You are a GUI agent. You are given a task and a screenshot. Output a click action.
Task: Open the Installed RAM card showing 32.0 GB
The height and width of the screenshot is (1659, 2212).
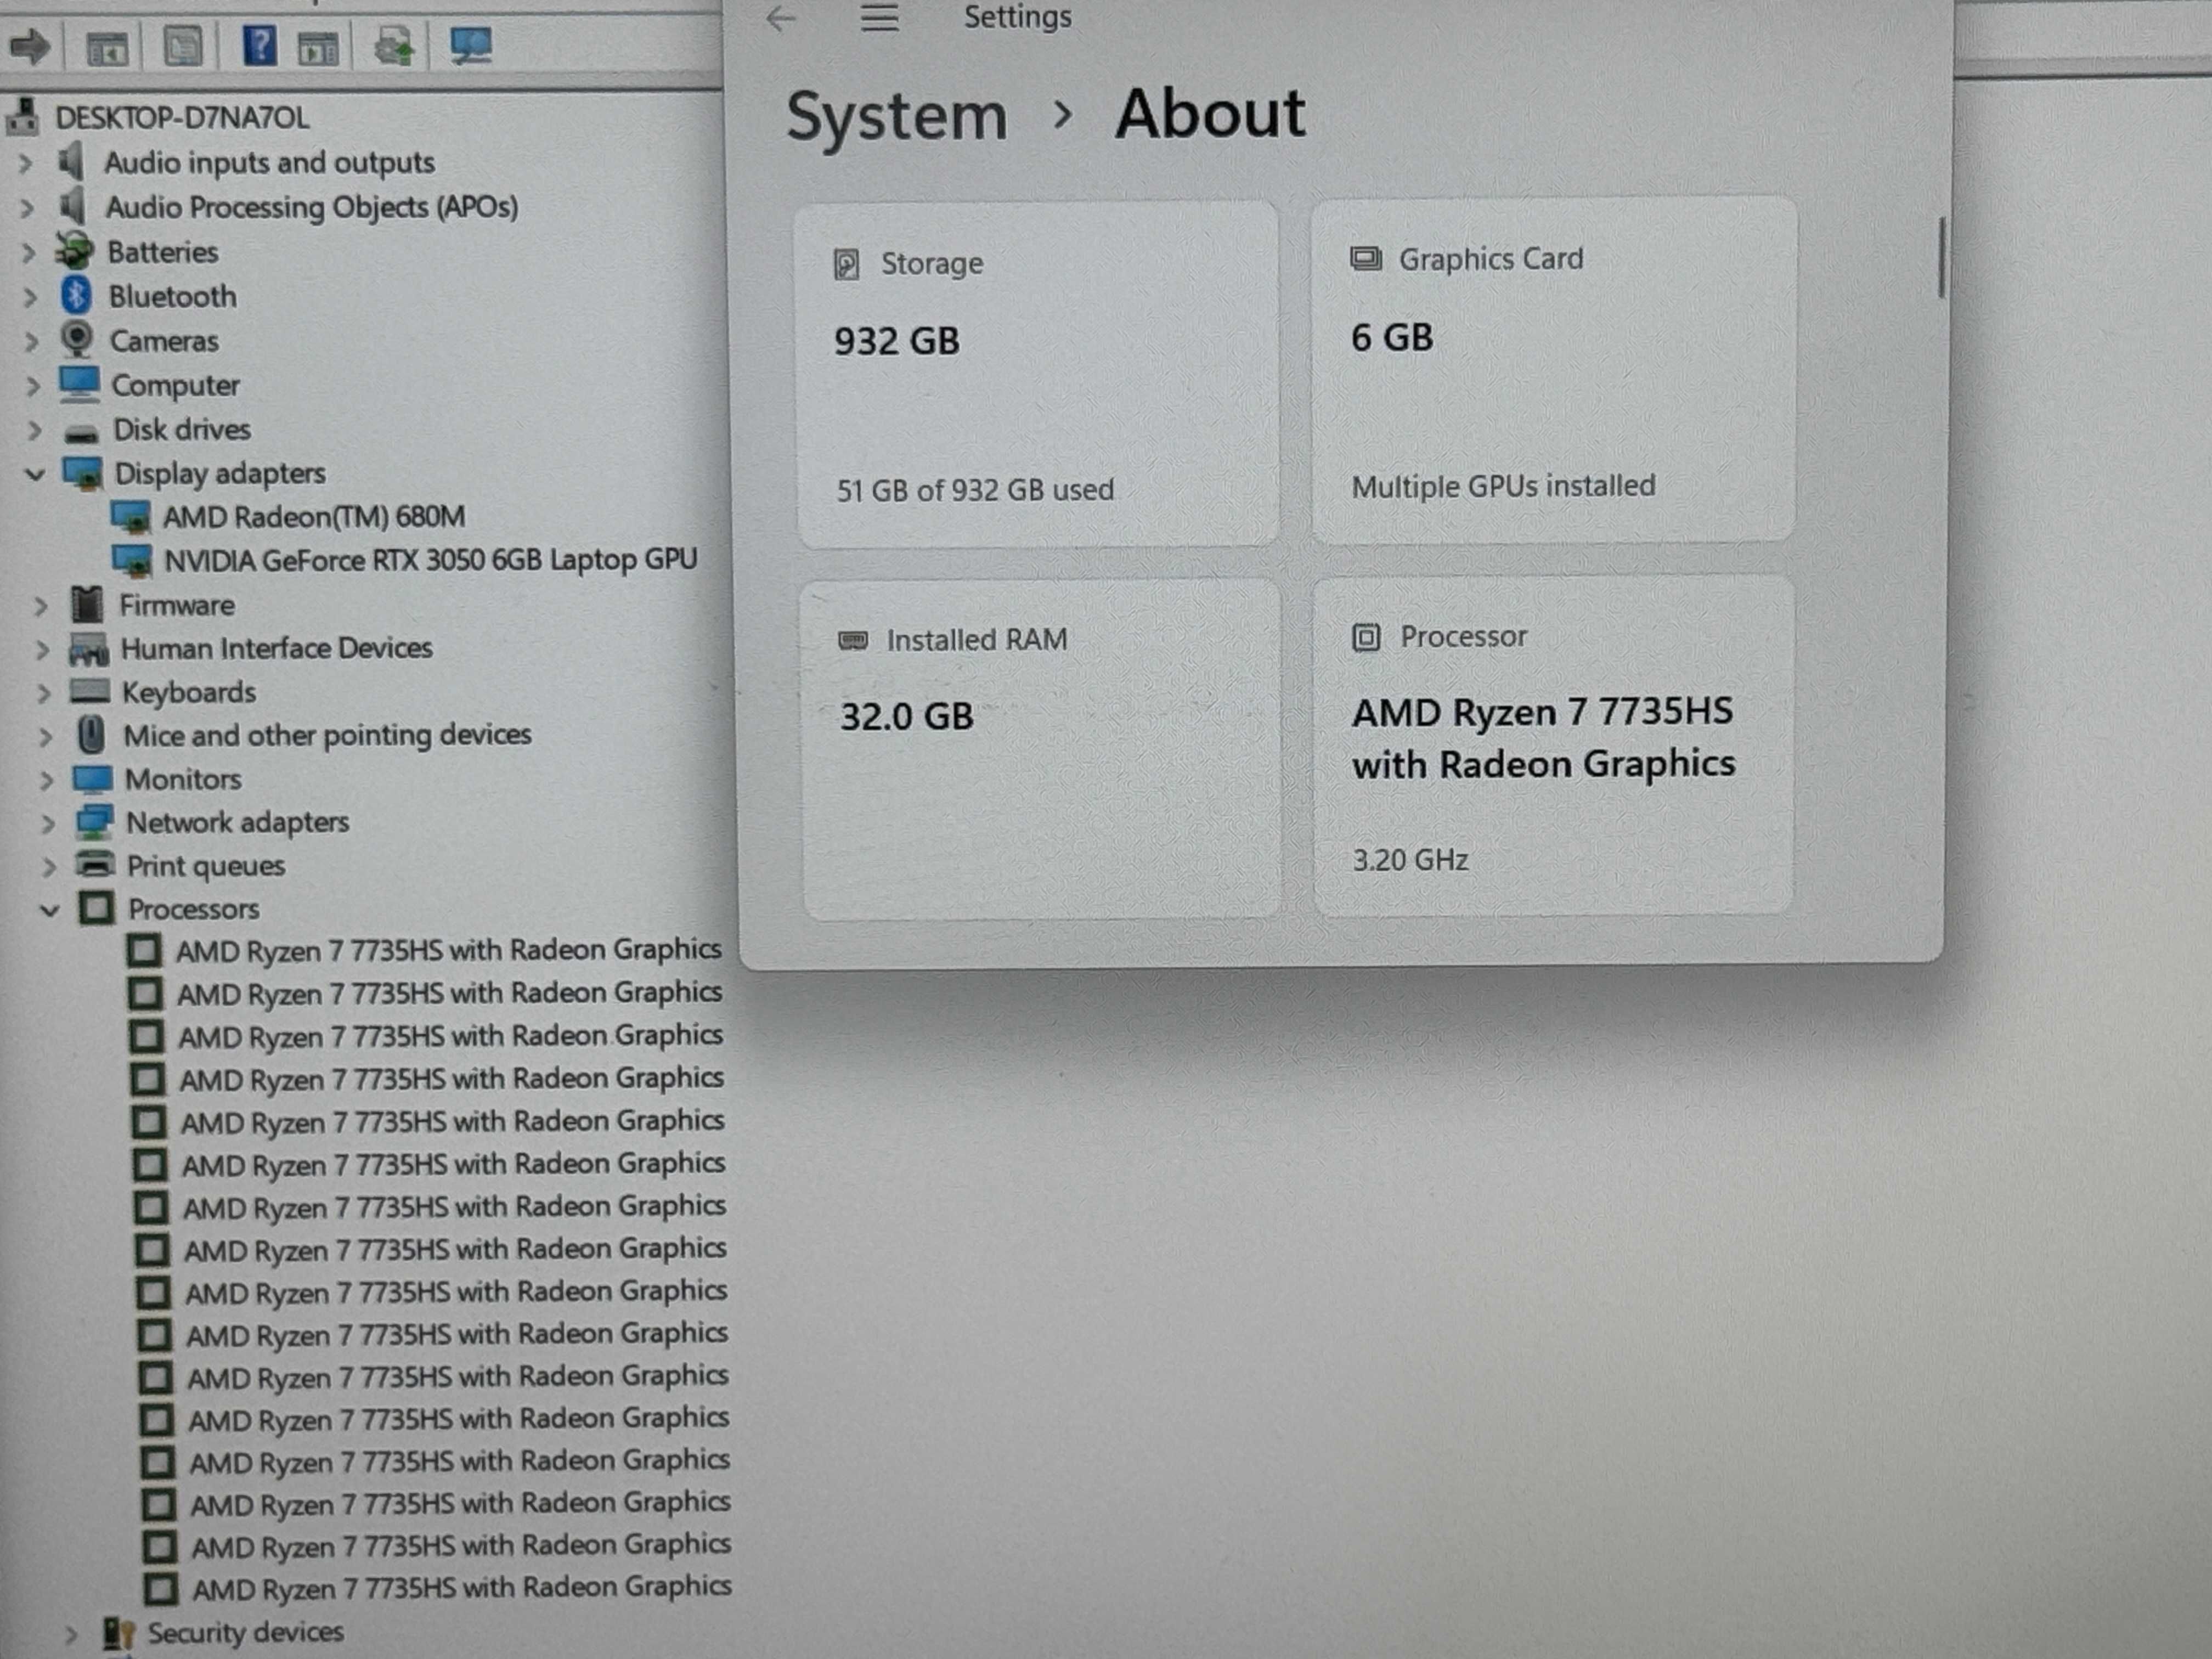pyautogui.click(x=1041, y=750)
